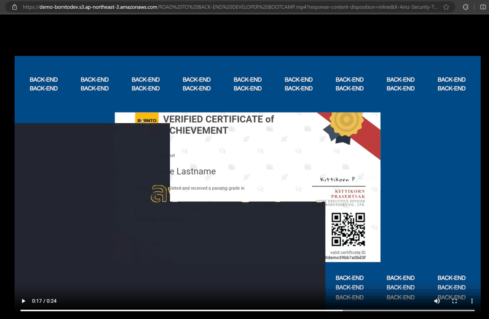Screen dimensions: 489x319
Task: Click the play button to start video
Action: (x=23, y=301)
